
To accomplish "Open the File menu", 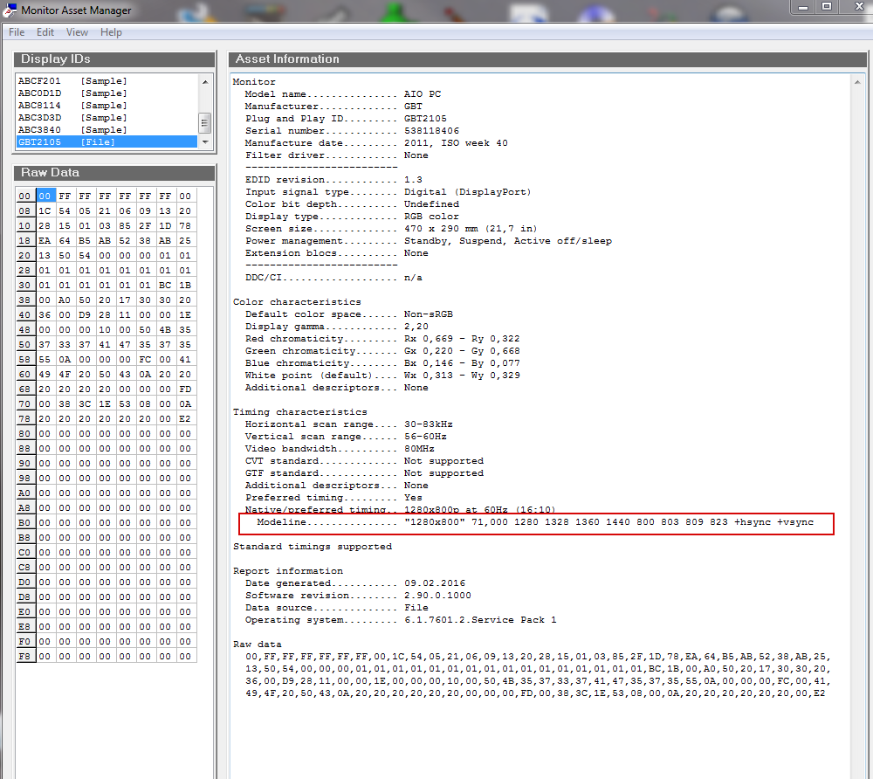I will point(17,32).
